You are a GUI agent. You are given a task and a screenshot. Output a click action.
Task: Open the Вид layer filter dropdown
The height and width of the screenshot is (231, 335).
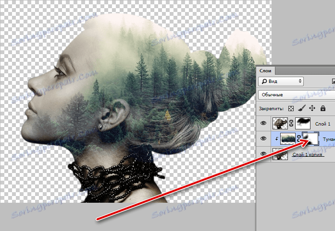click(x=281, y=81)
